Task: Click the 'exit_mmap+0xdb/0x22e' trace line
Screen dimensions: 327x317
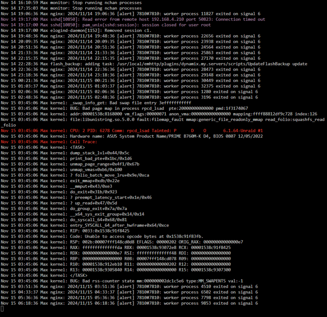Action: click(x=60, y=181)
